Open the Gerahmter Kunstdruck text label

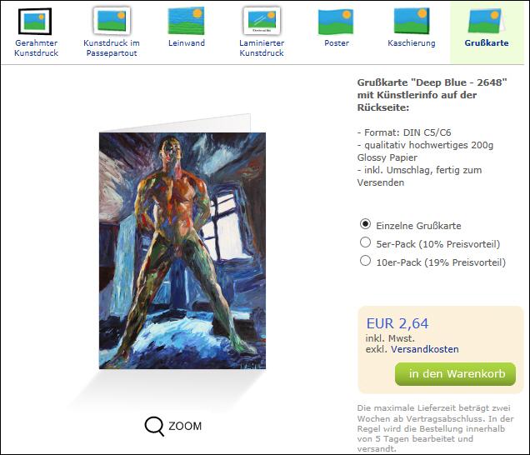(36, 48)
